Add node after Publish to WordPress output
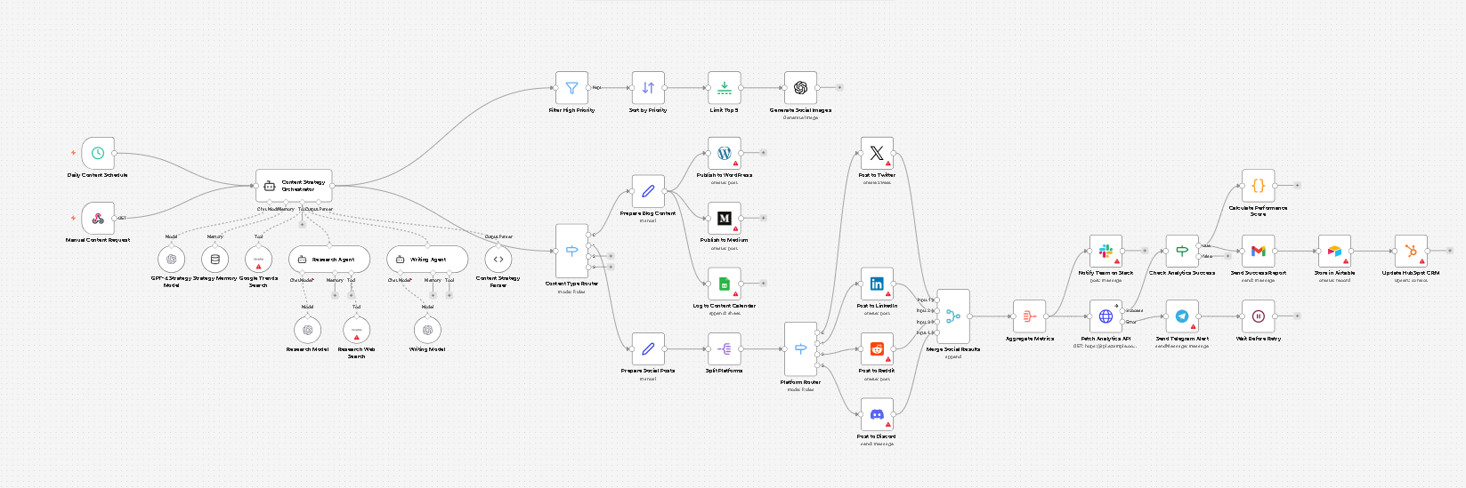Viewport: 1466px width, 488px height. [x=763, y=153]
